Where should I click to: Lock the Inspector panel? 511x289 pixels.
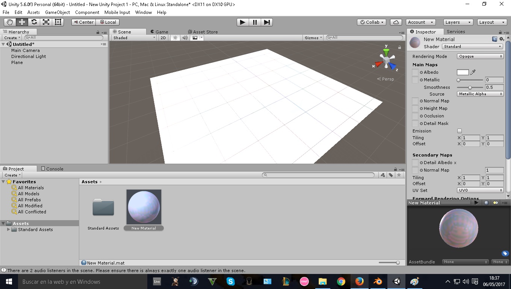(500, 32)
